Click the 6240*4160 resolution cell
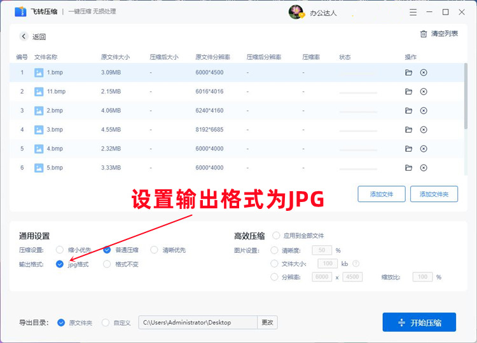Viewport: 477px width, 343px height. [209, 111]
